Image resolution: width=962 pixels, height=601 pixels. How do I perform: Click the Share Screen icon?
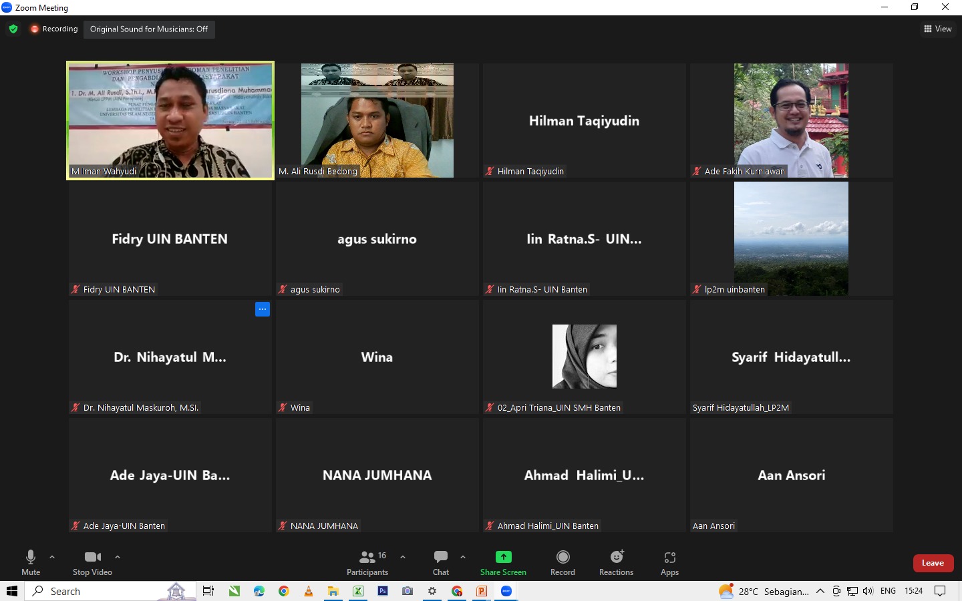coord(503,558)
